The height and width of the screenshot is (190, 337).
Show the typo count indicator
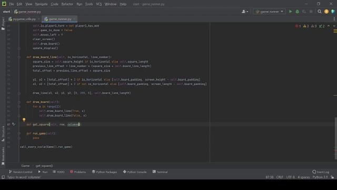[x=322, y=26]
